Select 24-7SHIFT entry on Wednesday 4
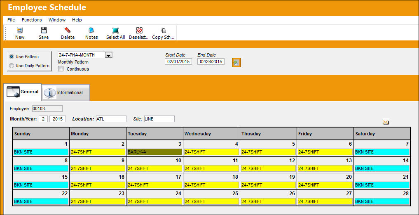The width and height of the screenshot is (419, 215). pyautogui.click(x=211, y=152)
